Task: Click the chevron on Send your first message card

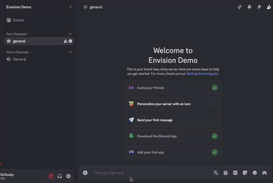Action: 215,120
